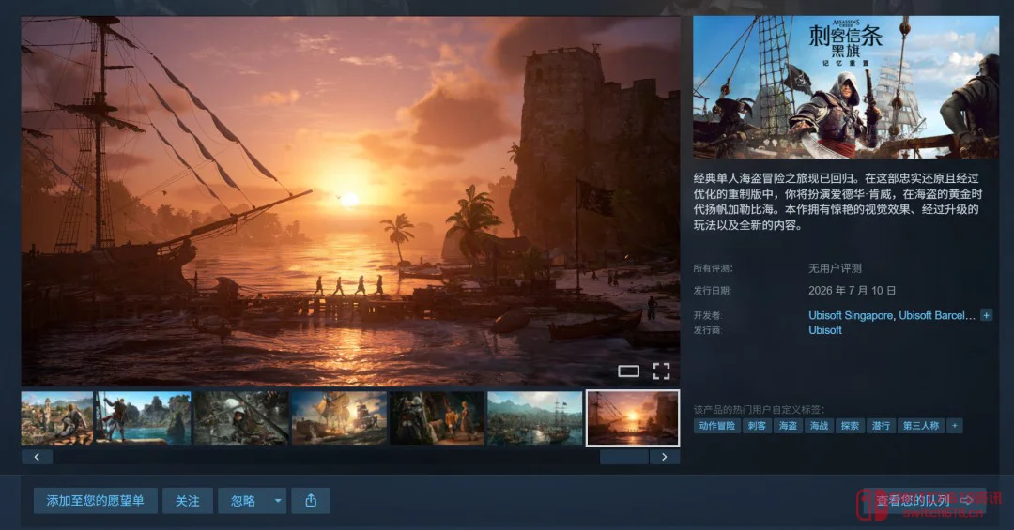Image resolution: width=1014 pixels, height=530 pixels.
Task: Select first thumbnail of assassin on rooftop
Action: click(57, 417)
